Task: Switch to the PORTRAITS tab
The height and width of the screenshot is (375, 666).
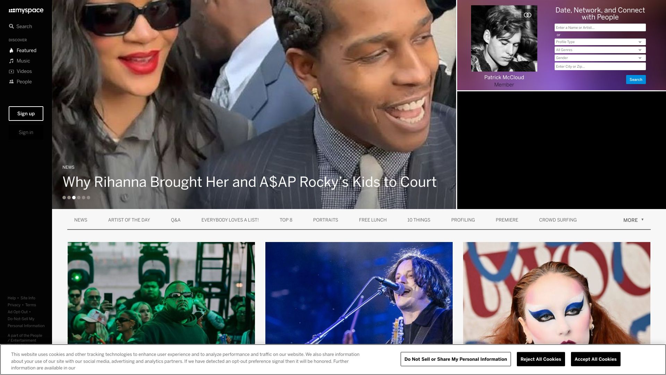Action: click(325, 220)
